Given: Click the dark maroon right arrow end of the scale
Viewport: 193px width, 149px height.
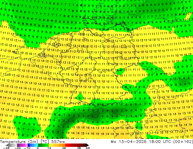Looking at the screenshot, I should [88, 145].
